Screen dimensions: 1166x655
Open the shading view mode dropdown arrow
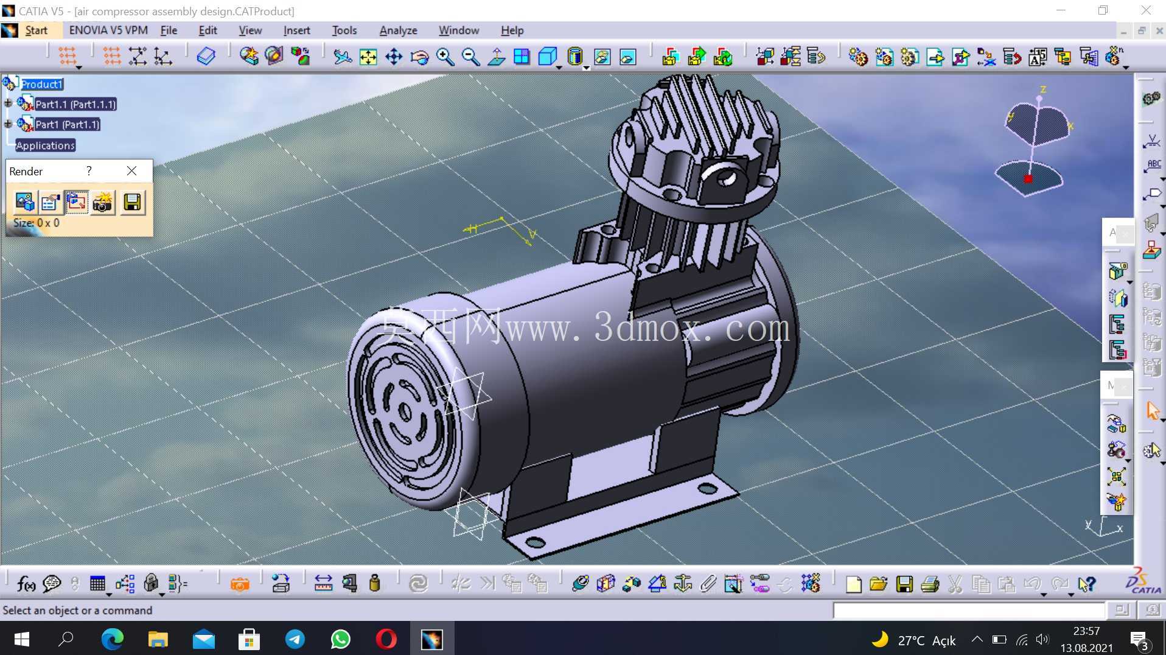point(586,68)
